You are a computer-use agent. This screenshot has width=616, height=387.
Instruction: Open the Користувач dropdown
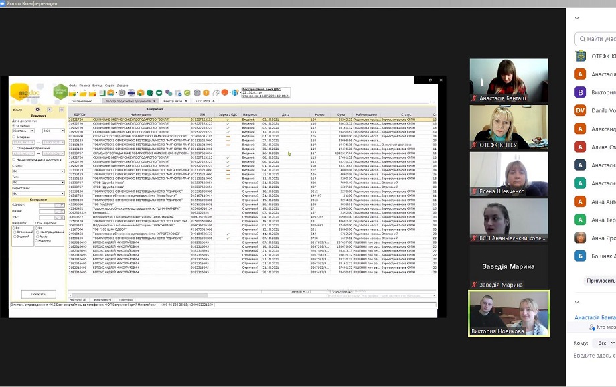click(39, 193)
